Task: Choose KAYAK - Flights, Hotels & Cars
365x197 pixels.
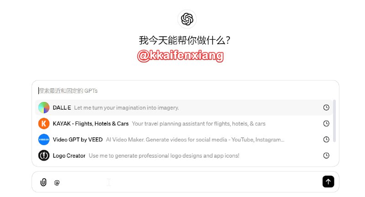Action: coord(184,123)
